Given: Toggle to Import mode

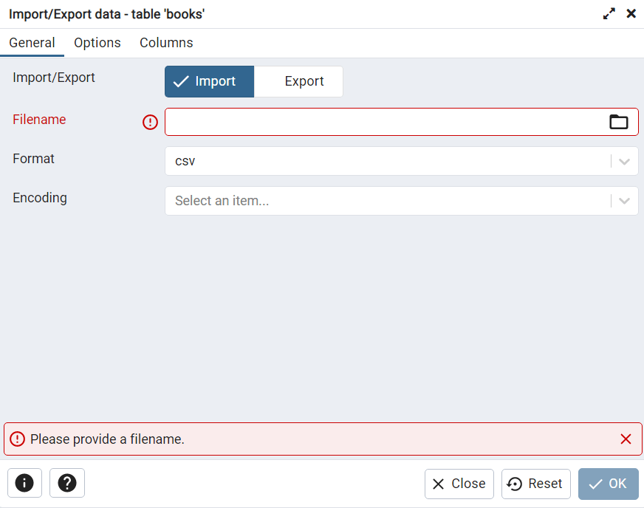Looking at the screenshot, I should 209,81.
